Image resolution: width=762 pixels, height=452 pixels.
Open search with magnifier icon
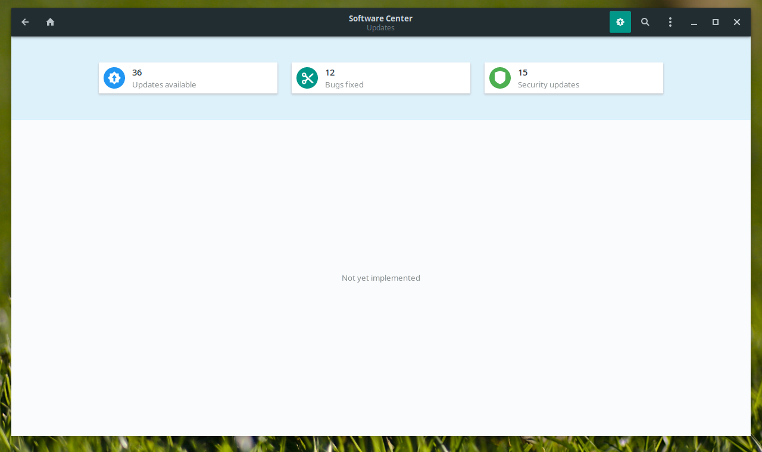coord(645,22)
